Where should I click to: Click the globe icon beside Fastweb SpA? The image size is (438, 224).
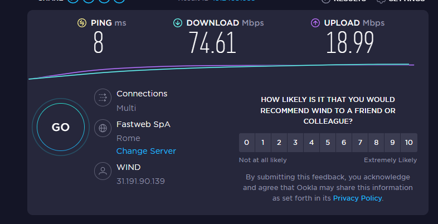click(103, 128)
